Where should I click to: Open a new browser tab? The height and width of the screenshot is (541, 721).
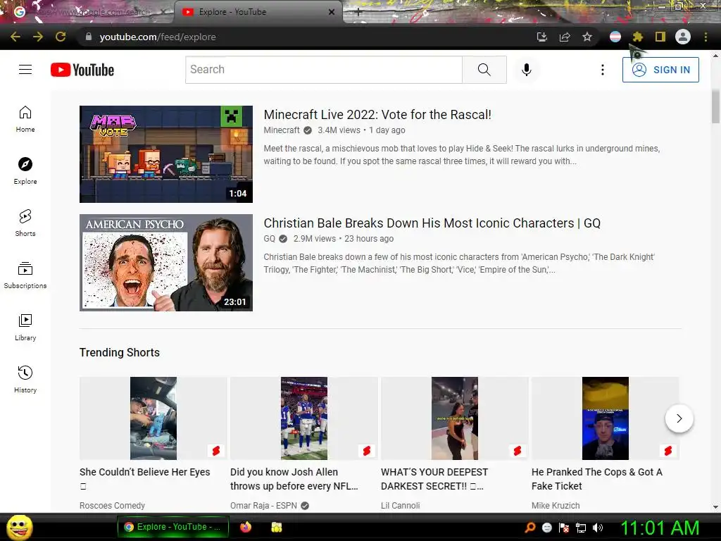[358, 13]
